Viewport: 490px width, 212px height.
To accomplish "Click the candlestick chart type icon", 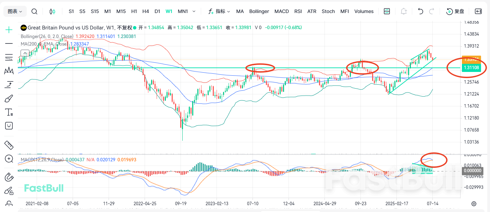I will pyautogui.click(x=52, y=11).
